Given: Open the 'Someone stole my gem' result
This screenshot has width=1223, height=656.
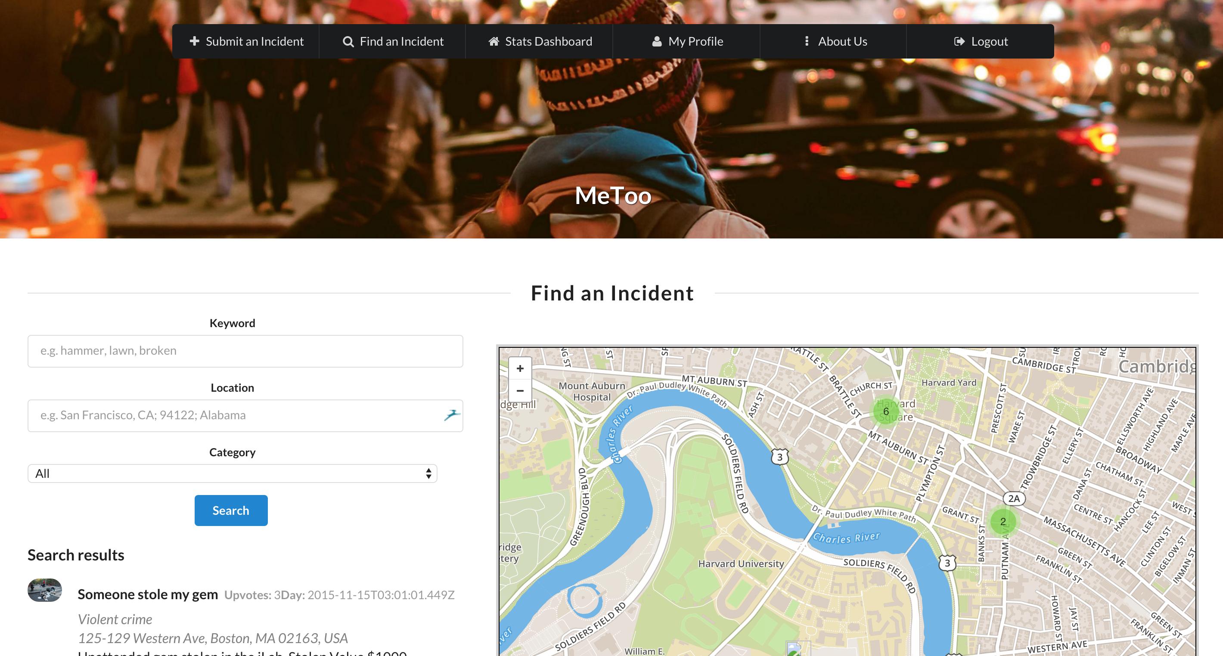Looking at the screenshot, I should click(x=148, y=594).
